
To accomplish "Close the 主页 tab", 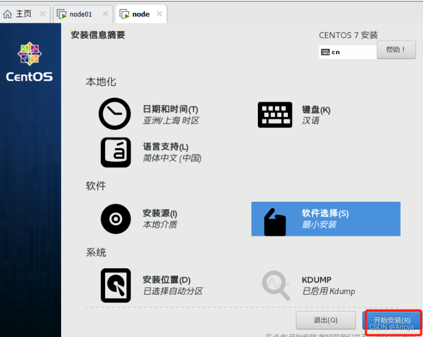I will click(x=43, y=14).
